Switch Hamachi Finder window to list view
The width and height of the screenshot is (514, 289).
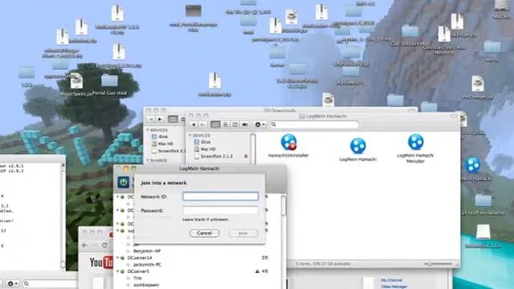tap(225, 124)
